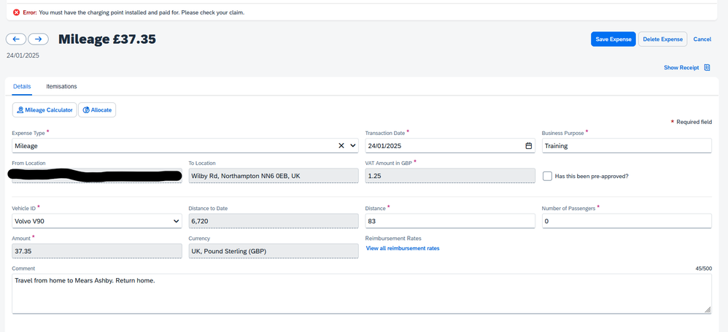Click the Amount field showing 37.35
Viewport: 728px width, 332px height.
pos(96,251)
